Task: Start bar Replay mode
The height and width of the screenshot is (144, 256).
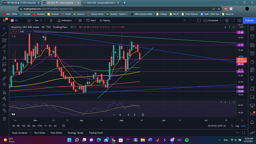Action: pos(105,20)
